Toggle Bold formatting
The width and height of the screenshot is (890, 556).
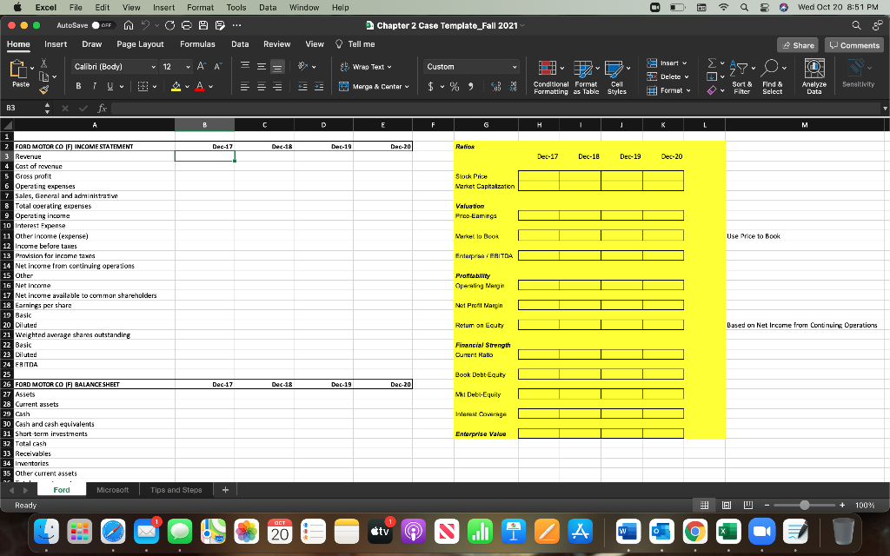78,86
